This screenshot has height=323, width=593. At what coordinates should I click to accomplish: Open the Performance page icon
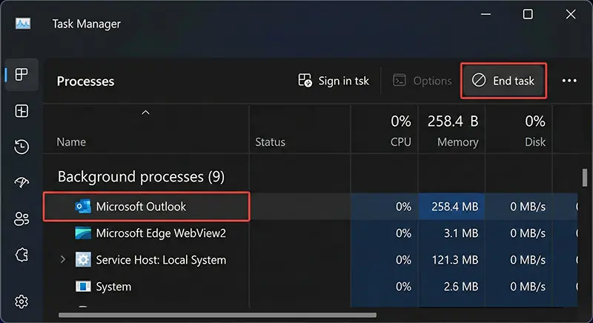(21, 111)
